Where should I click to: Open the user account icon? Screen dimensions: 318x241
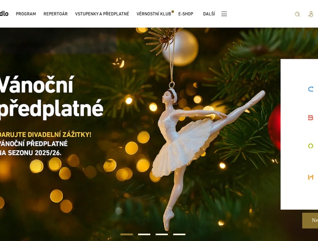click(x=311, y=14)
